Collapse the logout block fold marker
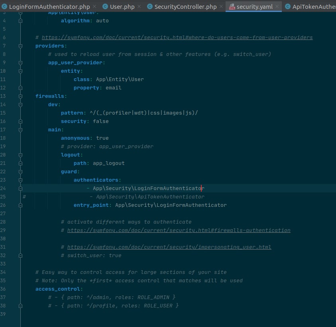 [x=20, y=155]
